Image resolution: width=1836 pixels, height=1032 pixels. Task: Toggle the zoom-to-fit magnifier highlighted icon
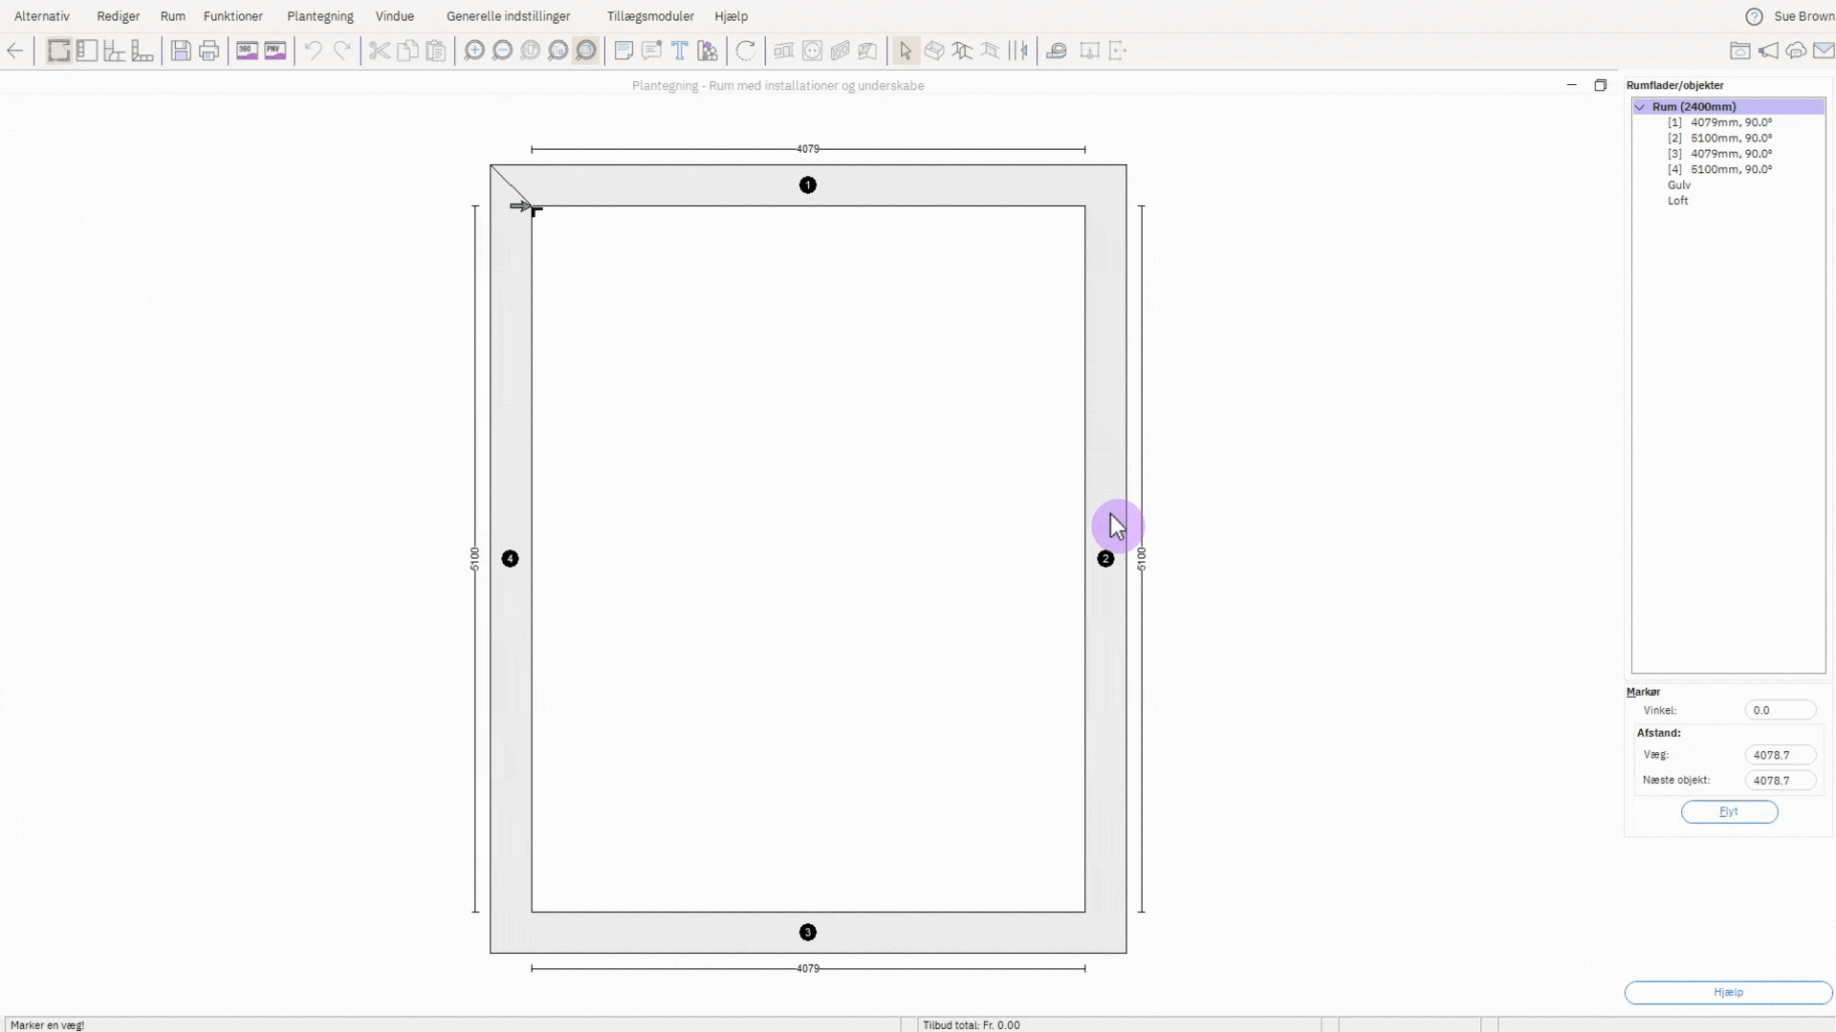pos(586,51)
